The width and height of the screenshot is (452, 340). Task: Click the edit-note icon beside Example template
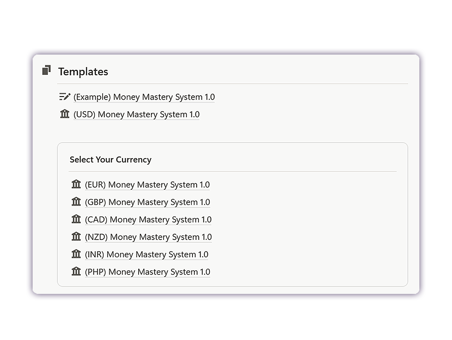pyautogui.click(x=65, y=97)
